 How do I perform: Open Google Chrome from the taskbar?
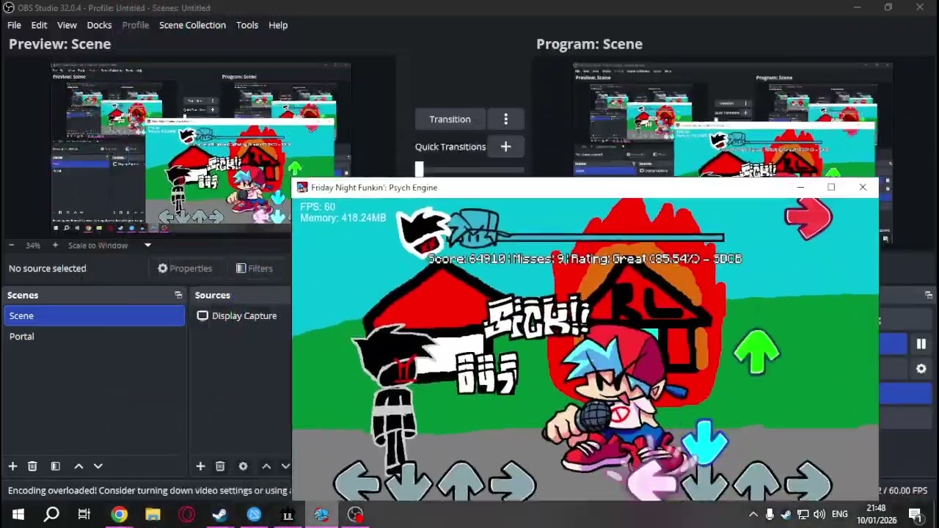point(119,515)
